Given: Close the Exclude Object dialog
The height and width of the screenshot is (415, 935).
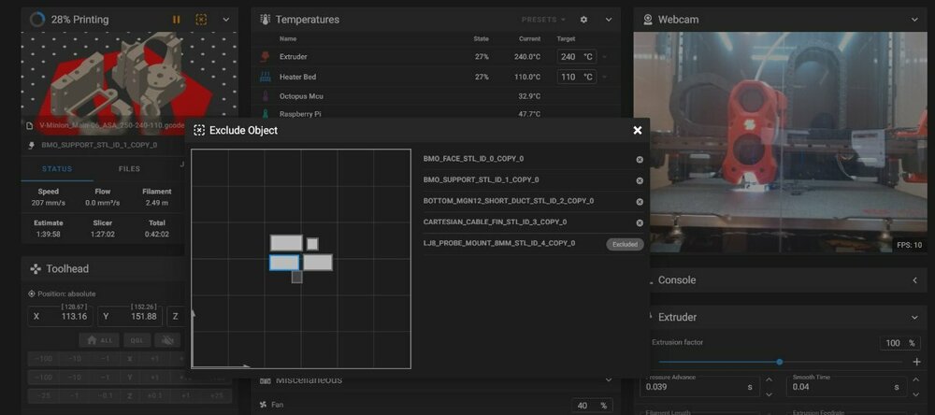Looking at the screenshot, I should tap(638, 130).
